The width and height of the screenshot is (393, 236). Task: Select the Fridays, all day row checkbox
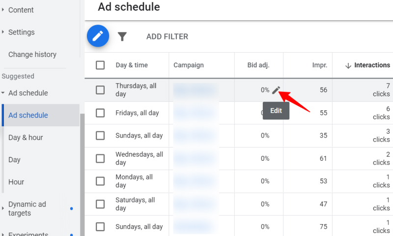click(100, 113)
